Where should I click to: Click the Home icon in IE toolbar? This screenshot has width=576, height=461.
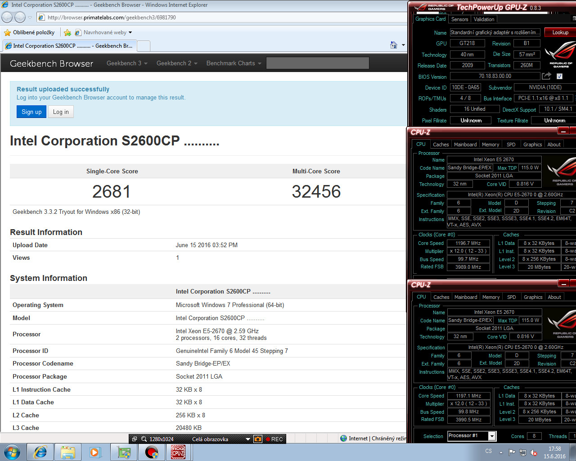coord(394,45)
